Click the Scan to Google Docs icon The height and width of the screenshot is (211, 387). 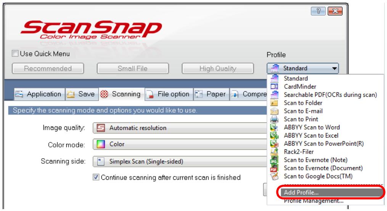[x=275, y=176]
